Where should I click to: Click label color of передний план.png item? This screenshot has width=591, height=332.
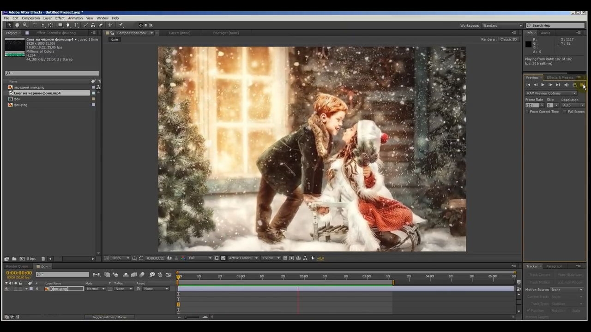[x=93, y=88]
